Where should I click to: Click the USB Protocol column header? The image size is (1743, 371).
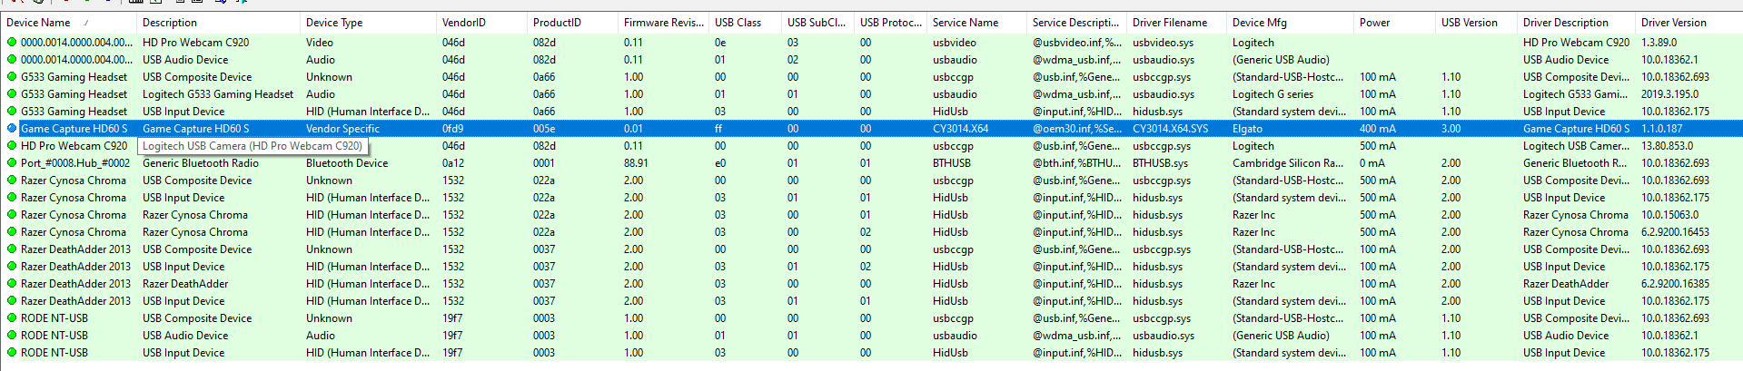coord(890,23)
